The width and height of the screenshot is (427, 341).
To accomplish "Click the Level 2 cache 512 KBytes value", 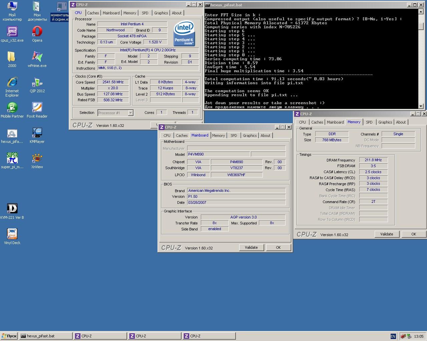I will tap(166, 94).
